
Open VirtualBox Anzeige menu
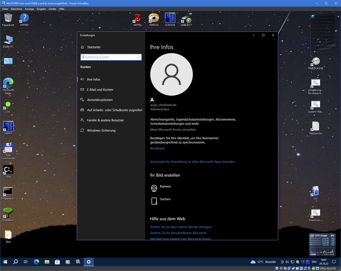click(x=29, y=9)
